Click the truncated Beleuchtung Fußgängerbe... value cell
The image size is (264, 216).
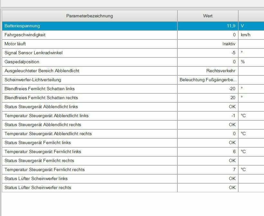click(208, 80)
